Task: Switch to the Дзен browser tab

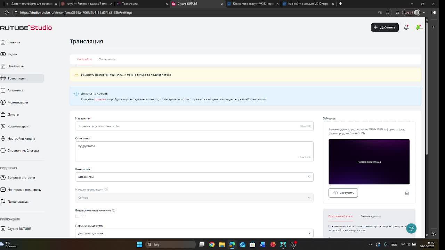Action: click(31, 4)
